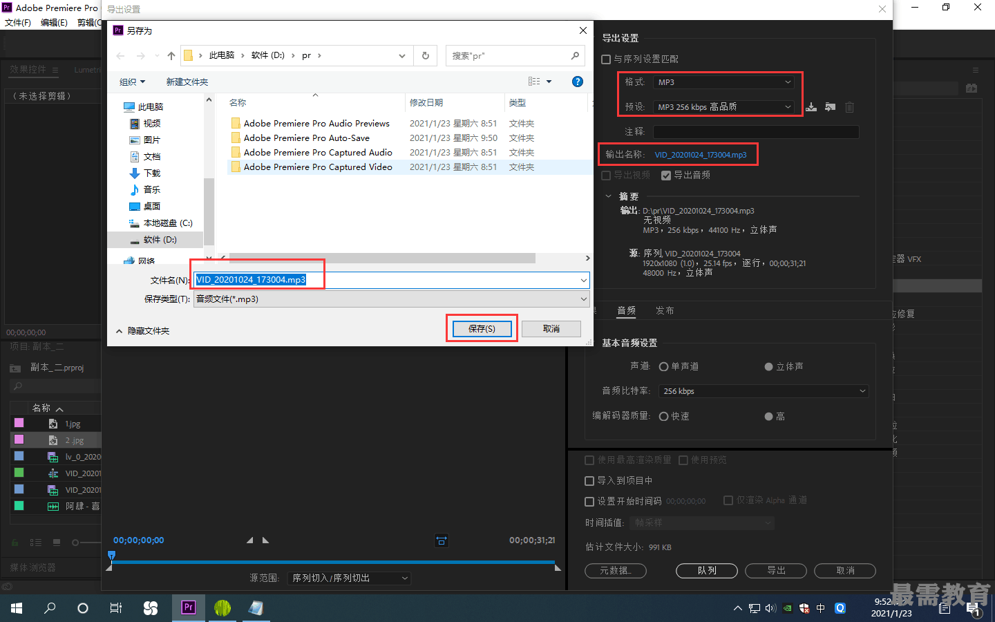Image resolution: width=995 pixels, height=622 pixels.
Task: Select Pictures (图片) in navigation tree
Action: [152, 140]
